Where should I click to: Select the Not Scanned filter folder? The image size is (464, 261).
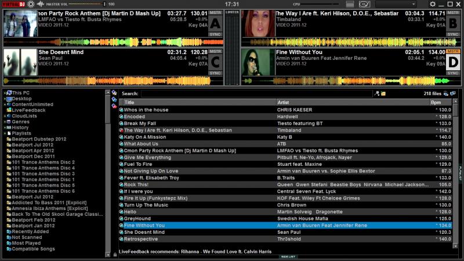point(27,237)
